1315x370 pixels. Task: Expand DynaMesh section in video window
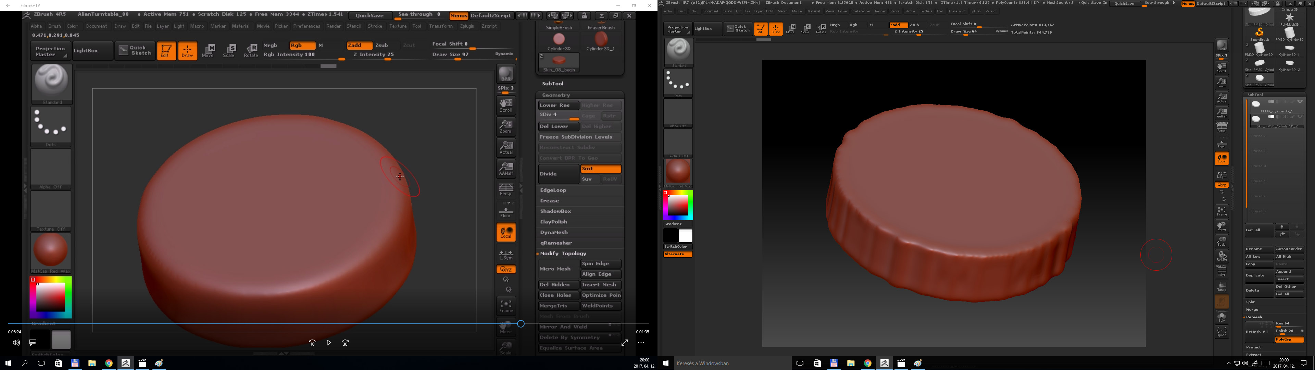554,233
